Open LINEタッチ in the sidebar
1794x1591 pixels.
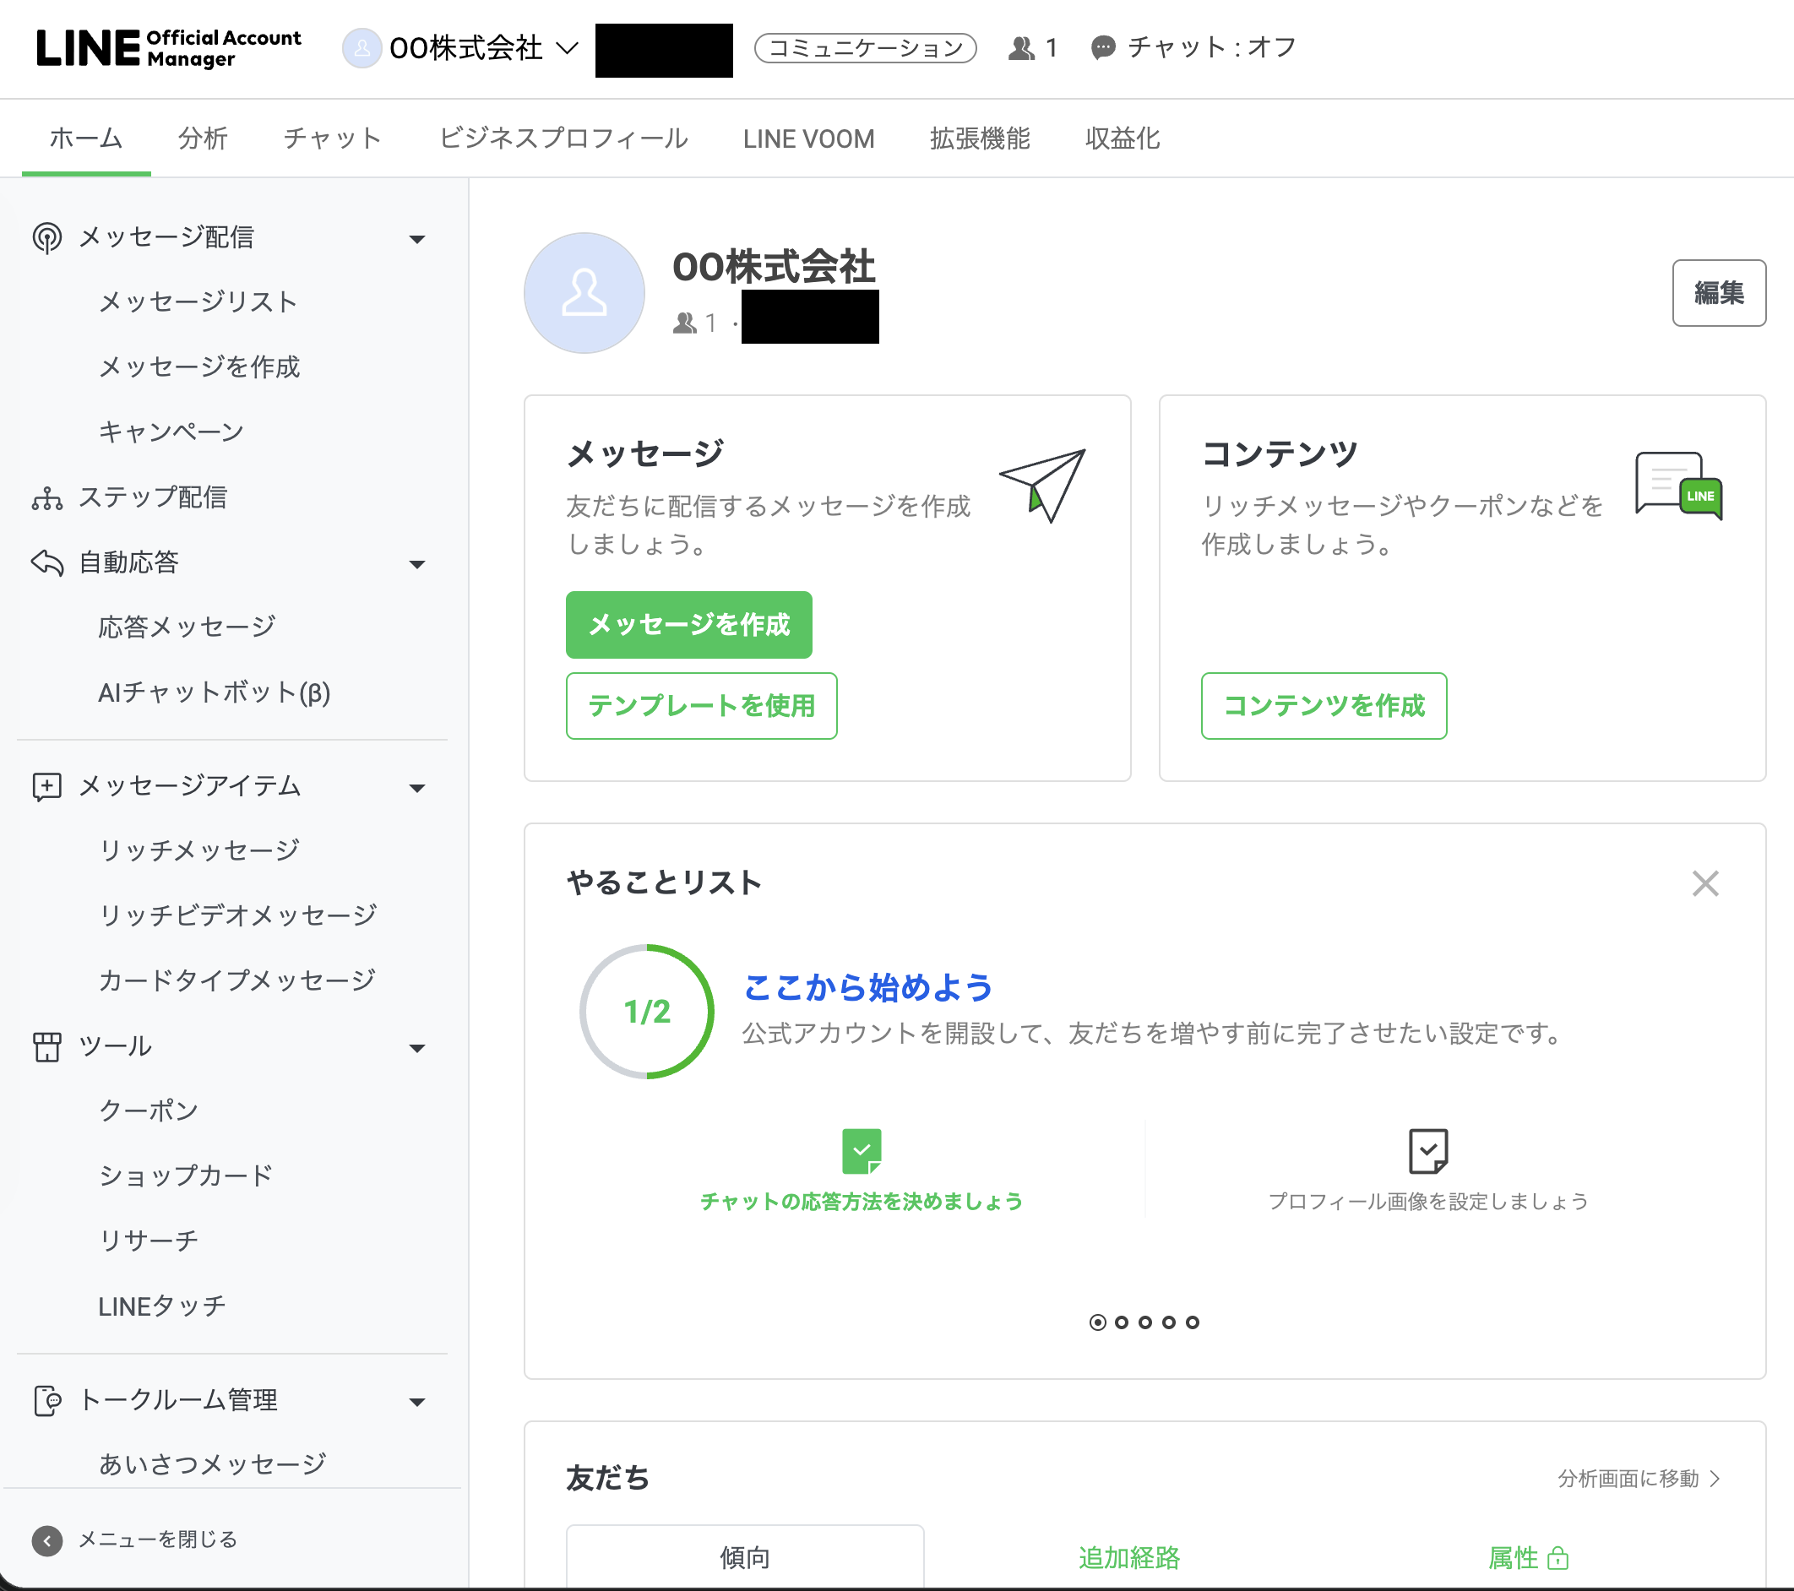(162, 1306)
